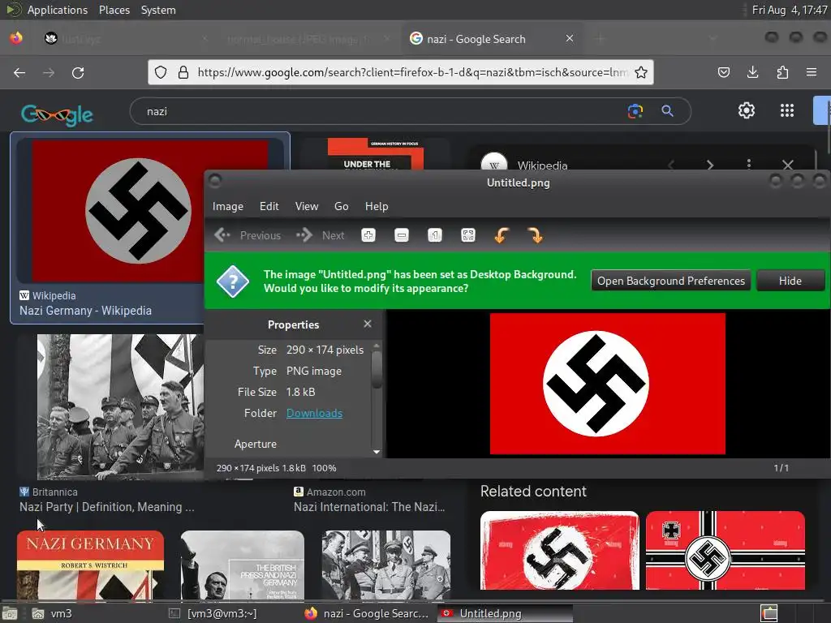Switch to vm3 taskbar window

[x=53, y=613]
